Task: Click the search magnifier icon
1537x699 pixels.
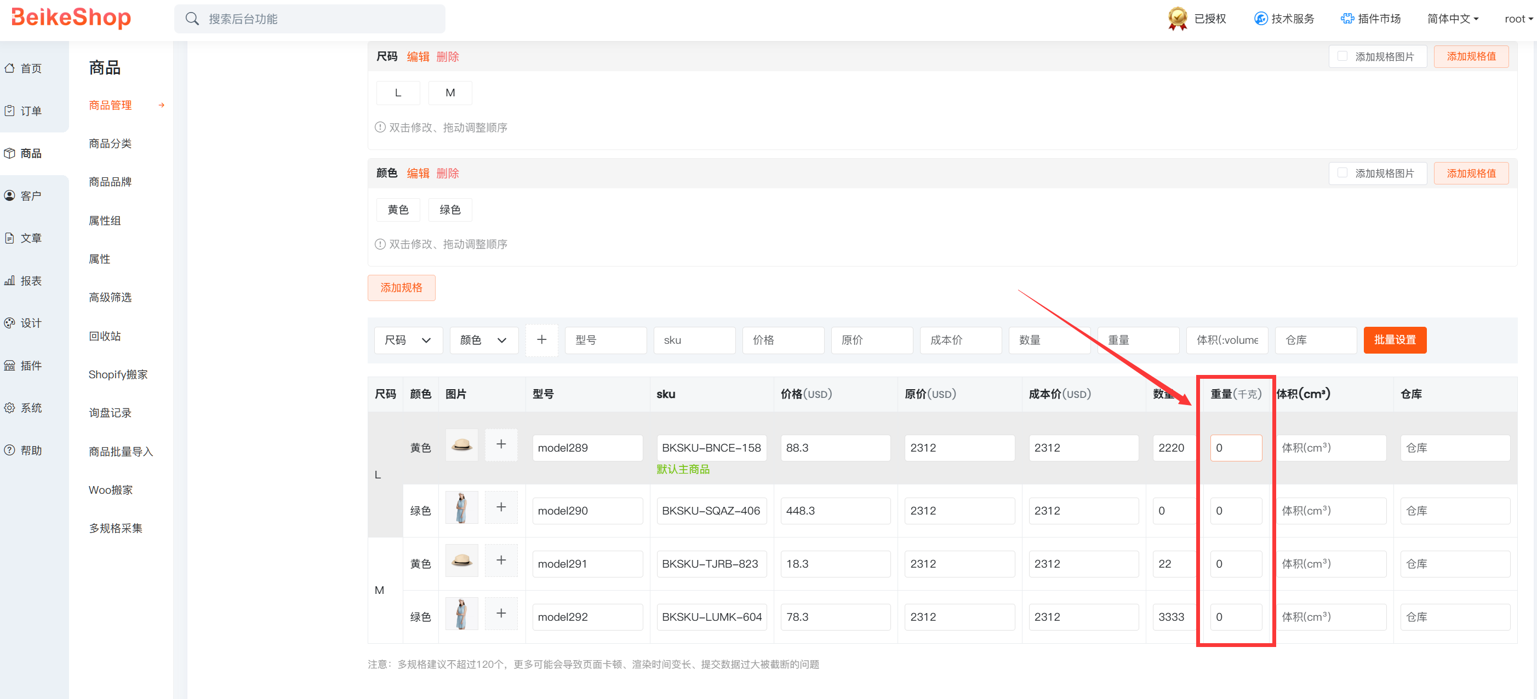Action: coord(192,19)
